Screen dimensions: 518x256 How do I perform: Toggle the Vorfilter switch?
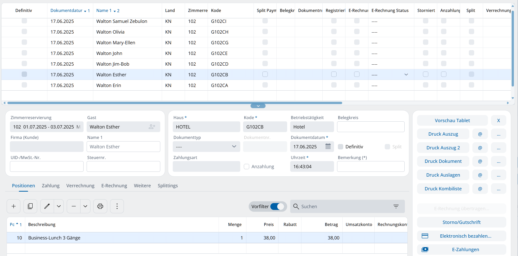277,206
